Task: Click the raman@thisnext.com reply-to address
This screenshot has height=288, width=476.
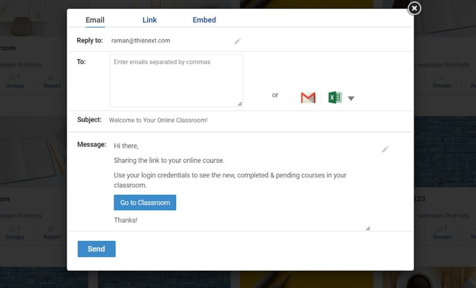Action: tap(140, 41)
